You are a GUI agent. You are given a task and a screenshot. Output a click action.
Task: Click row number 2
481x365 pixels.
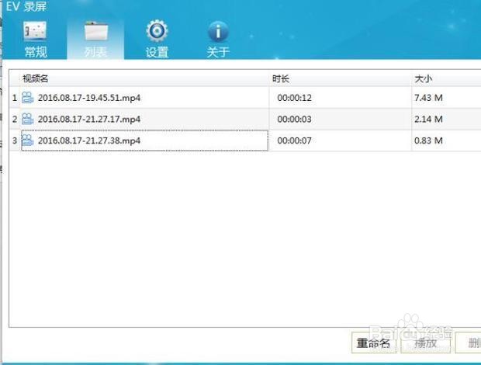click(x=15, y=119)
